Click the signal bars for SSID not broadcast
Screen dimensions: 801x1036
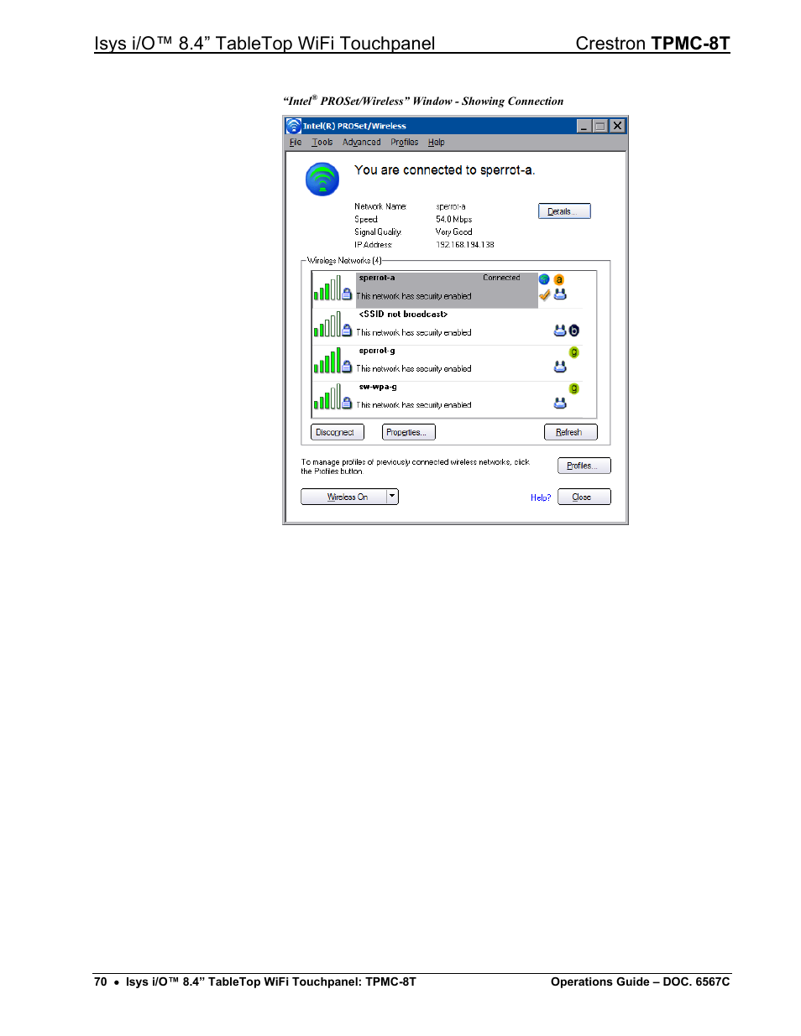pos(327,324)
